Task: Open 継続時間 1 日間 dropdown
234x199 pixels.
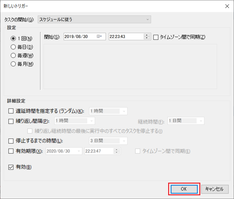Action: pyautogui.click(x=186, y=121)
